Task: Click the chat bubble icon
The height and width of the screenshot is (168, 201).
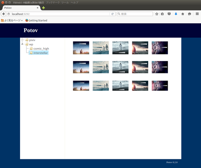Action: point(189,14)
